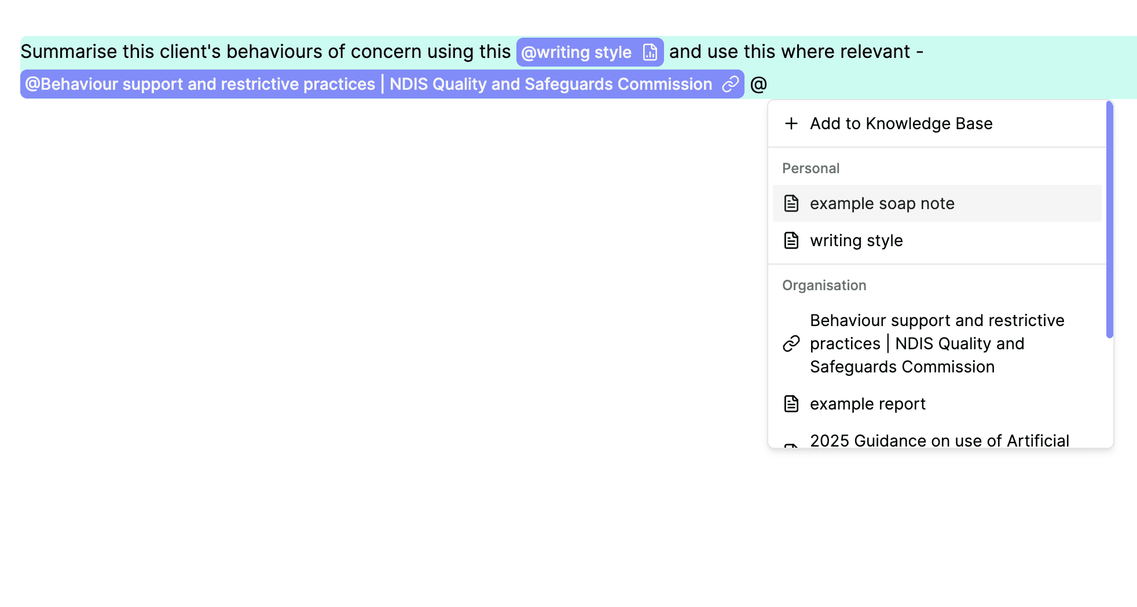Click the dropdown's purple scrollbar
The image size is (1137, 607).
tap(1109, 219)
